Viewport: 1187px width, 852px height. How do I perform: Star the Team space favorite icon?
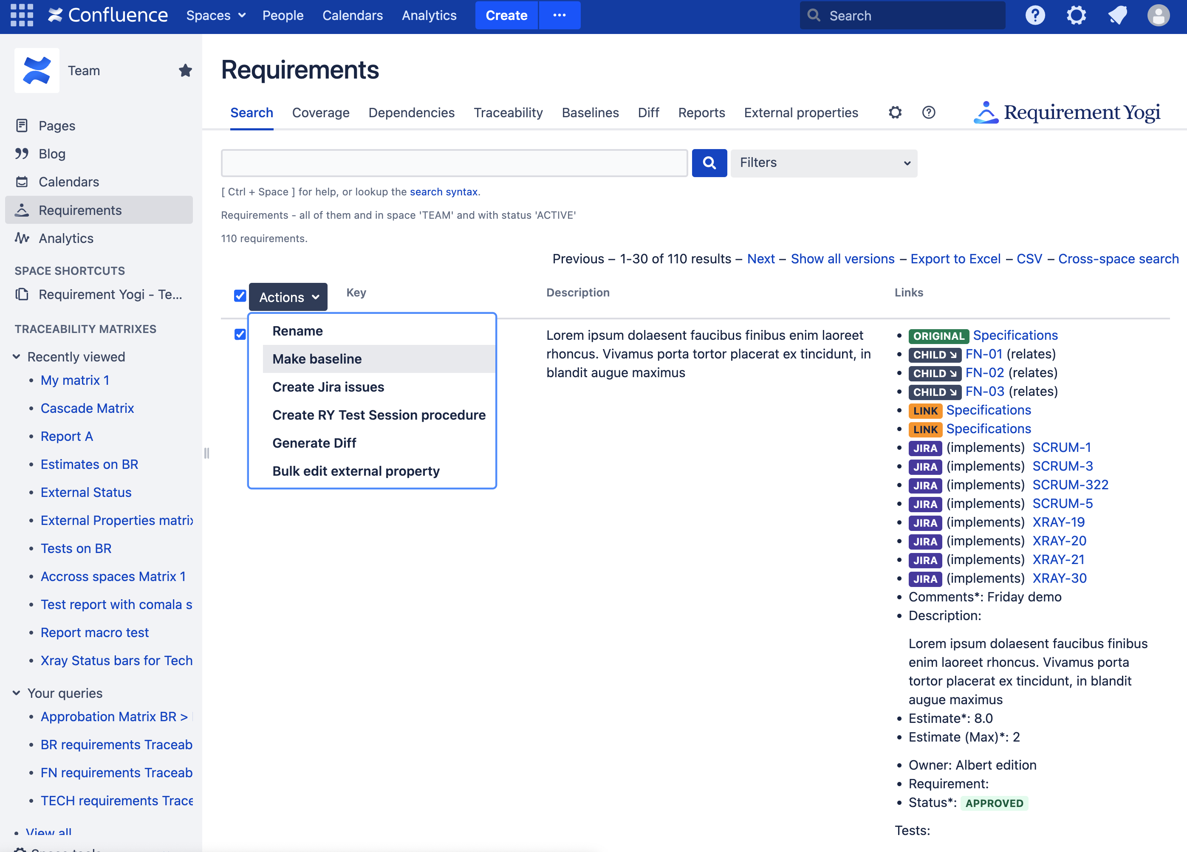[x=185, y=71]
